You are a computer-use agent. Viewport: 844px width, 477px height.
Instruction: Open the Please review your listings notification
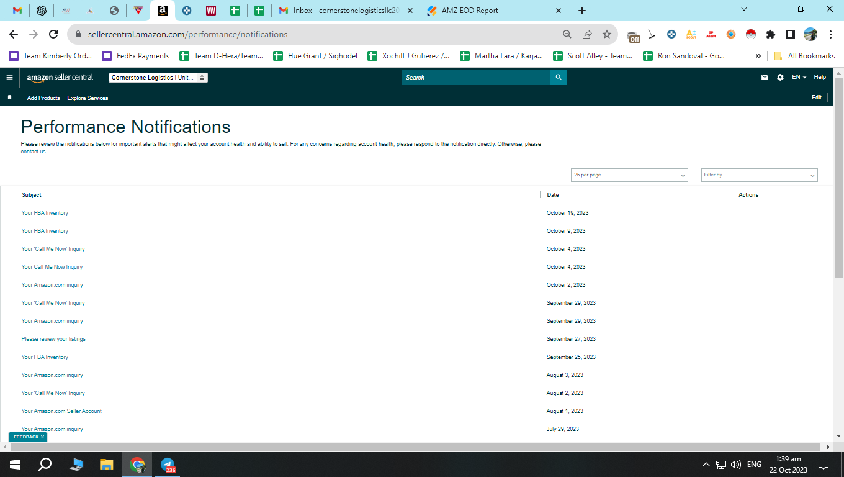tap(53, 339)
